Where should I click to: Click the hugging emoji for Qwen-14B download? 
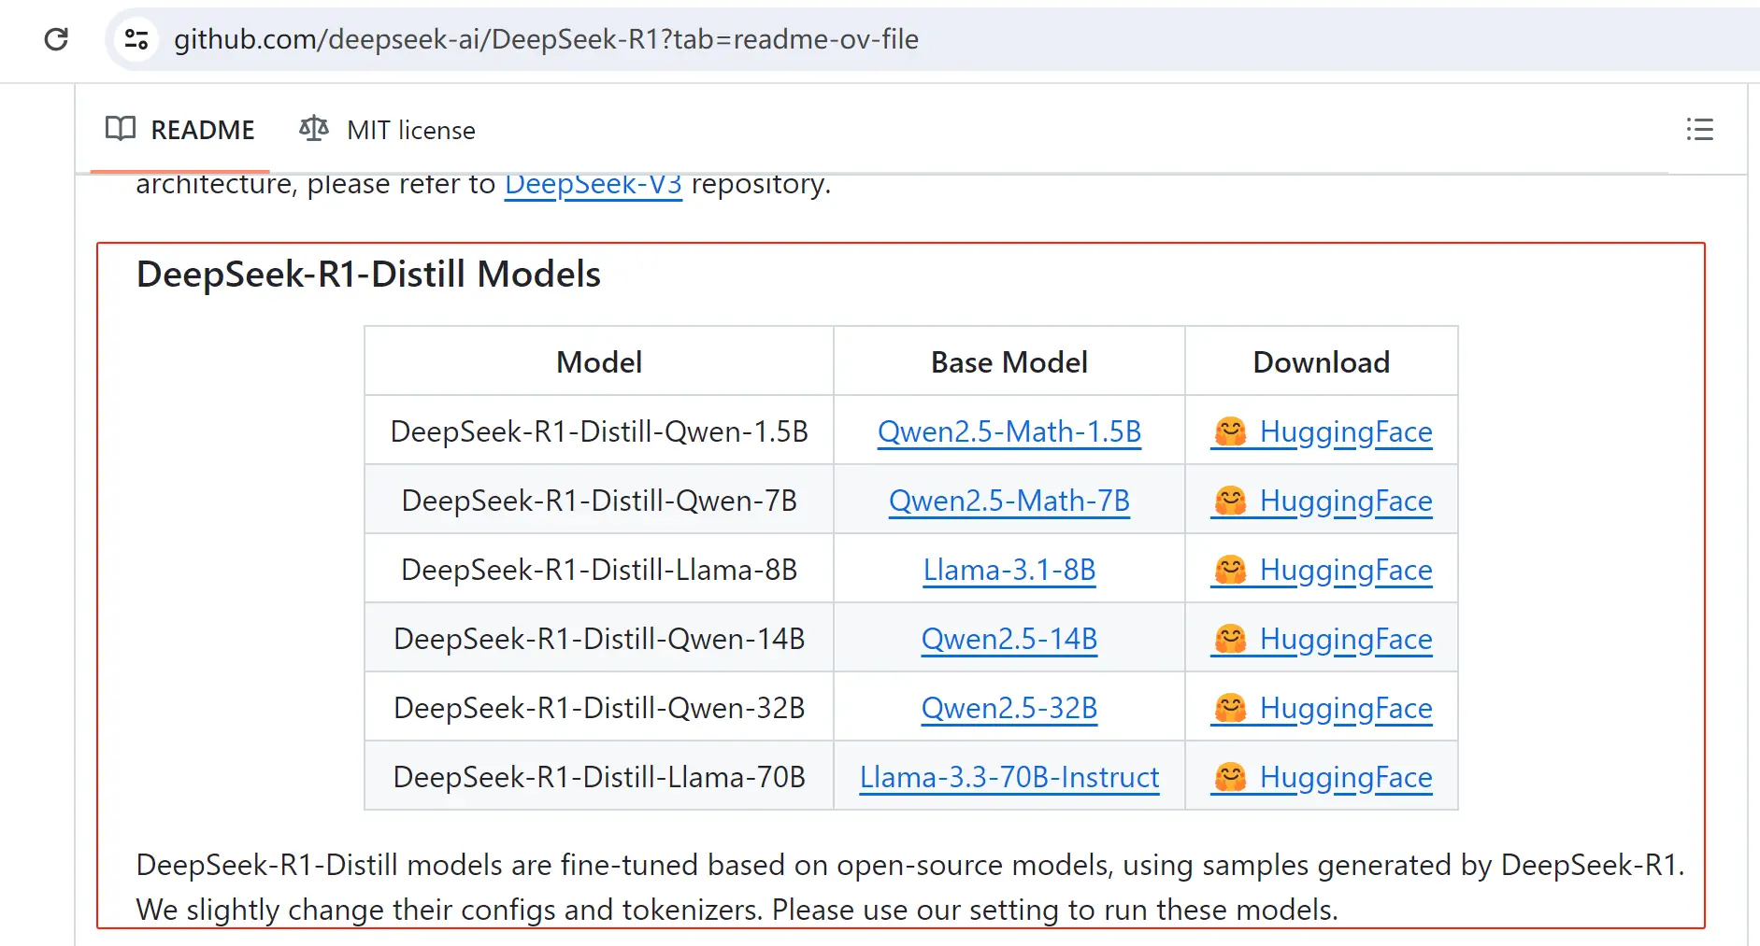pyautogui.click(x=1230, y=639)
